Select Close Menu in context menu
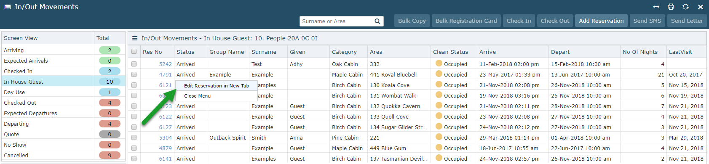 click(x=197, y=96)
